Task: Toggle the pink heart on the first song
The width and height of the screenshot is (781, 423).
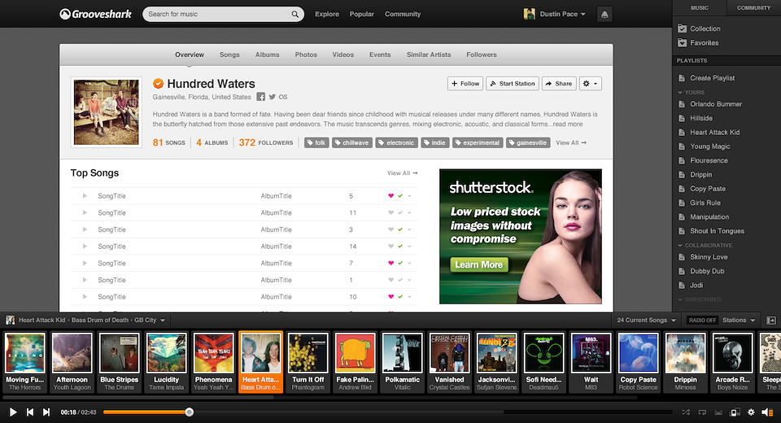Action: (390, 196)
